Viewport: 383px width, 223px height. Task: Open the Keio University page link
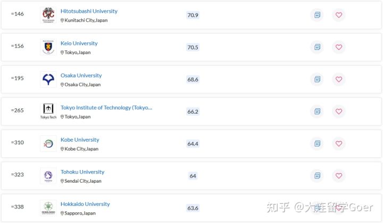(79, 44)
